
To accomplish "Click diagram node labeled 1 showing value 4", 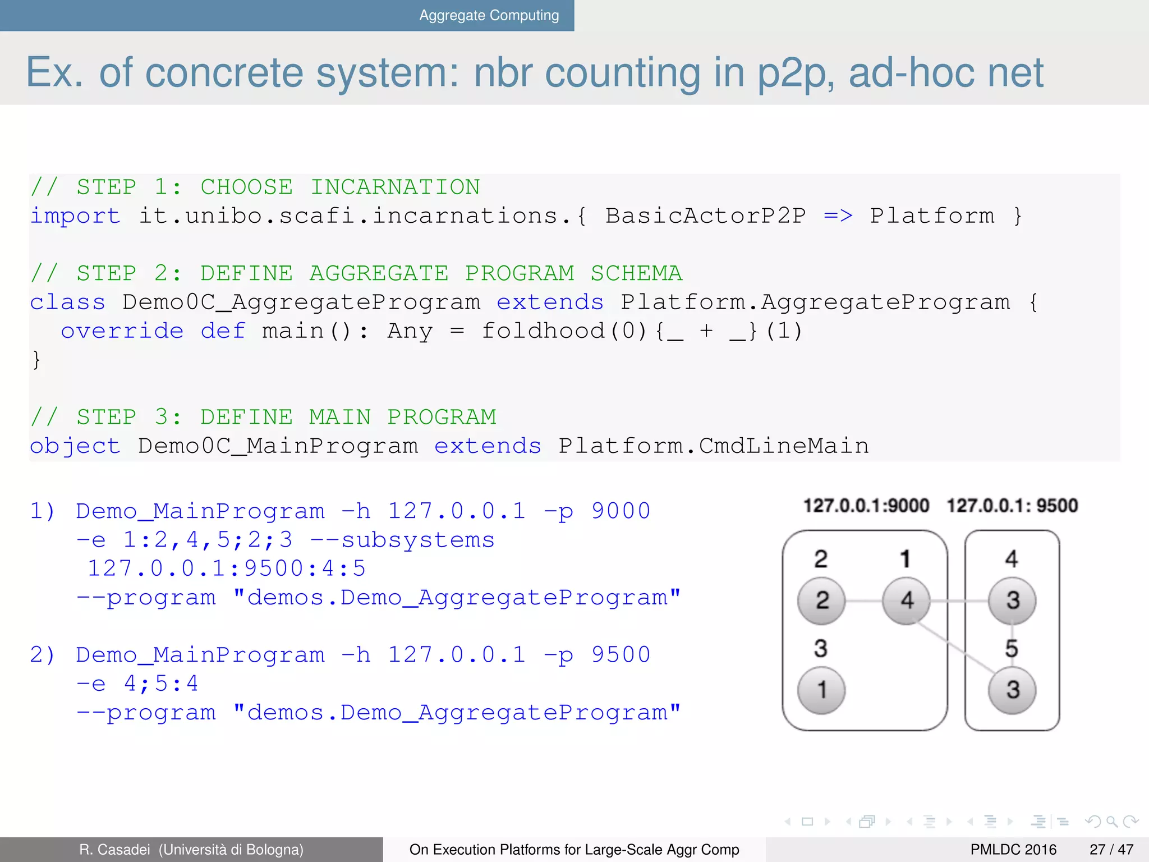I will point(907,600).
